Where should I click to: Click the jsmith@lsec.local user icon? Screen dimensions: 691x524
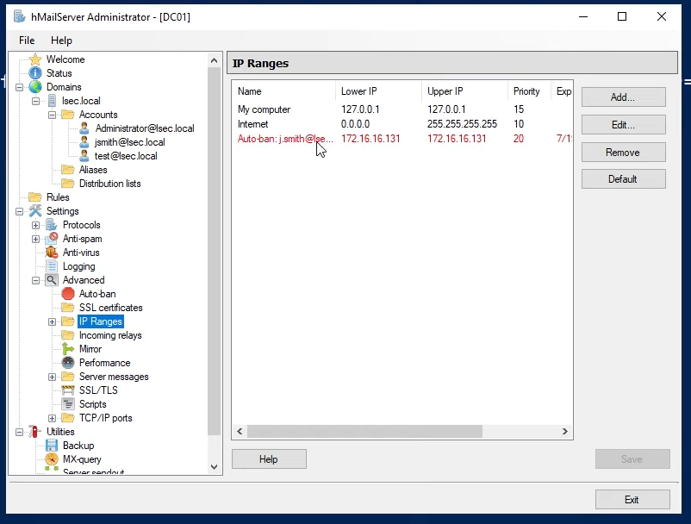click(x=84, y=142)
